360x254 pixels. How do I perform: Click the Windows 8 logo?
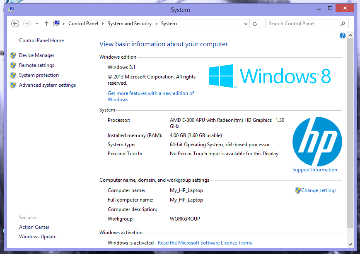(x=270, y=76)
